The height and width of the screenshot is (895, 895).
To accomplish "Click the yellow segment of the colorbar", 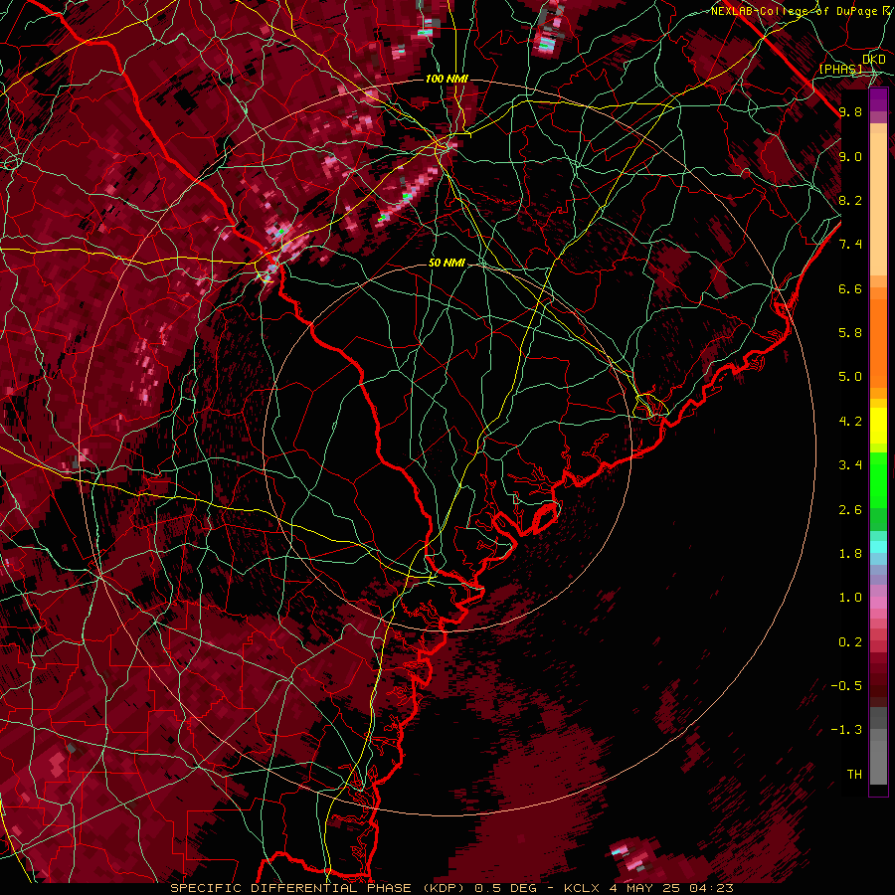I will [x=878, y=426].
